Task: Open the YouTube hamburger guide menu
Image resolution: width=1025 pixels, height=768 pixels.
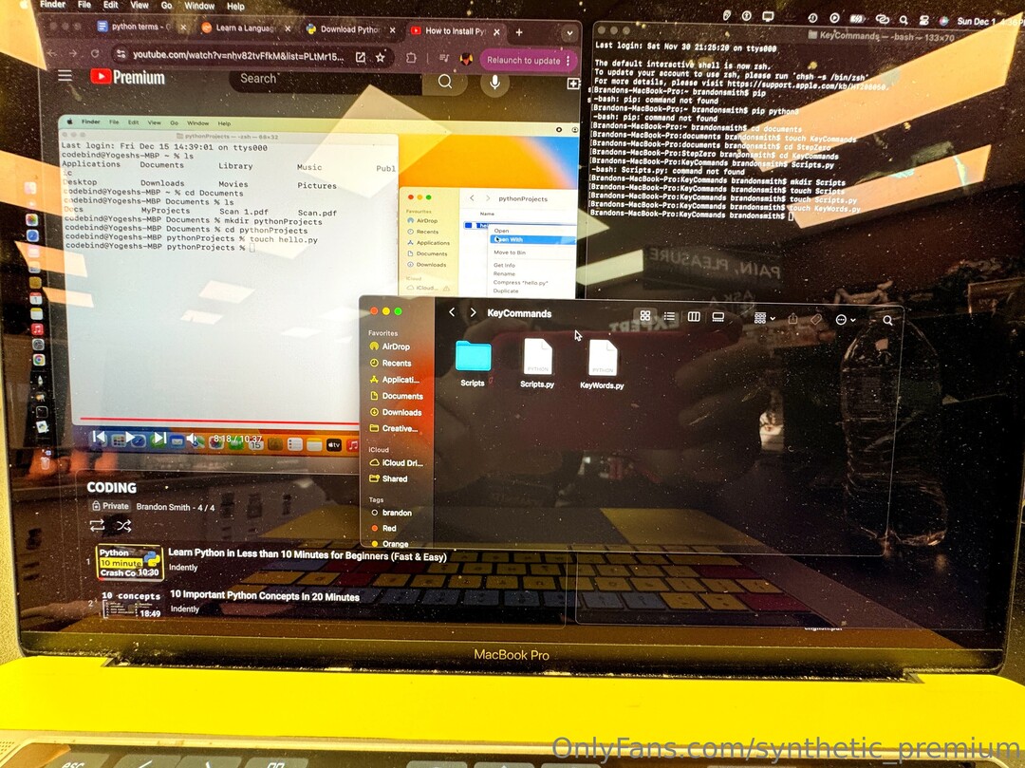Action: tap(65, 76)
